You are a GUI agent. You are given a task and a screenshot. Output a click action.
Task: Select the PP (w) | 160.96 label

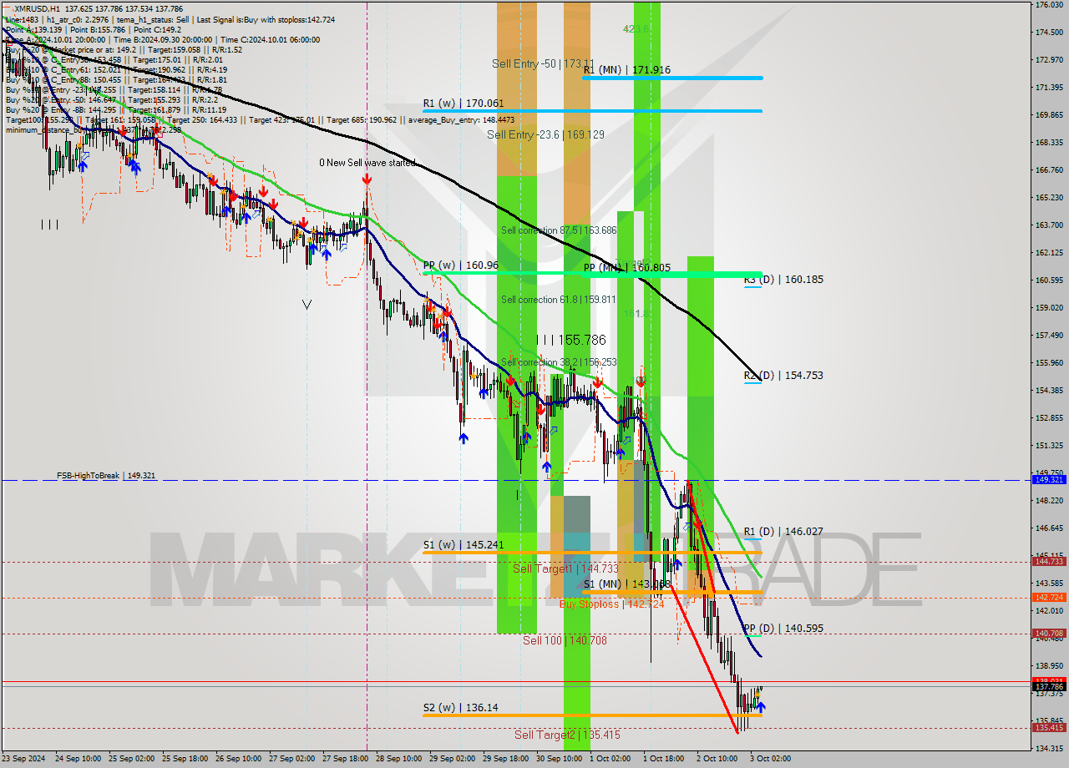[461, 265]
